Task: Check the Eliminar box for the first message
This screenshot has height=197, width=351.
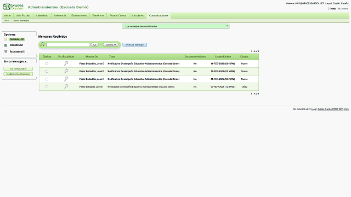Action: pos(47,63)
